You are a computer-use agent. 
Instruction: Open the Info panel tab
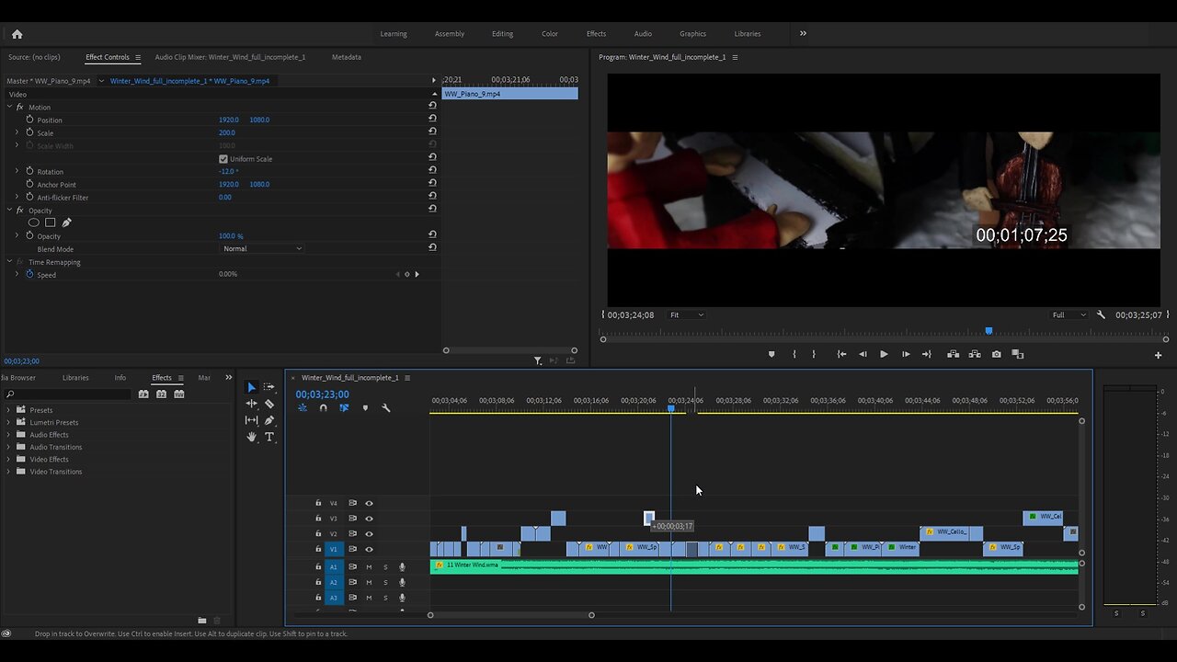[x=120, y=378]
